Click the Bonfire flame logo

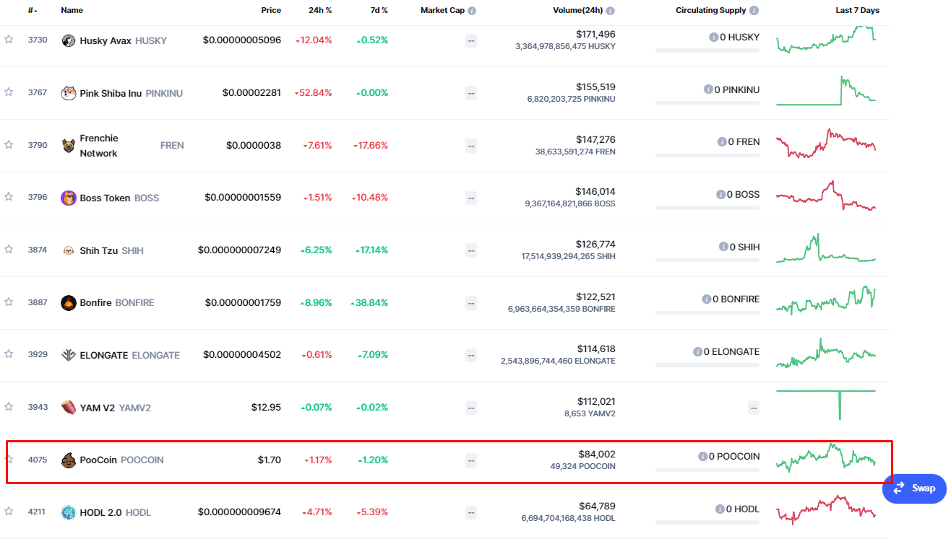point(69,302)
